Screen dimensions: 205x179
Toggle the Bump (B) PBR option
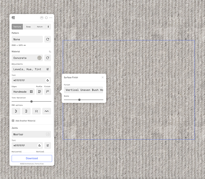(x=26, y=111)
